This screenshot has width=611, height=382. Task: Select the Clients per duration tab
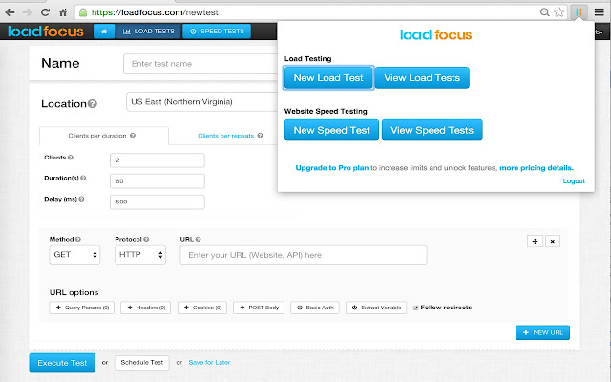(104, 136)
